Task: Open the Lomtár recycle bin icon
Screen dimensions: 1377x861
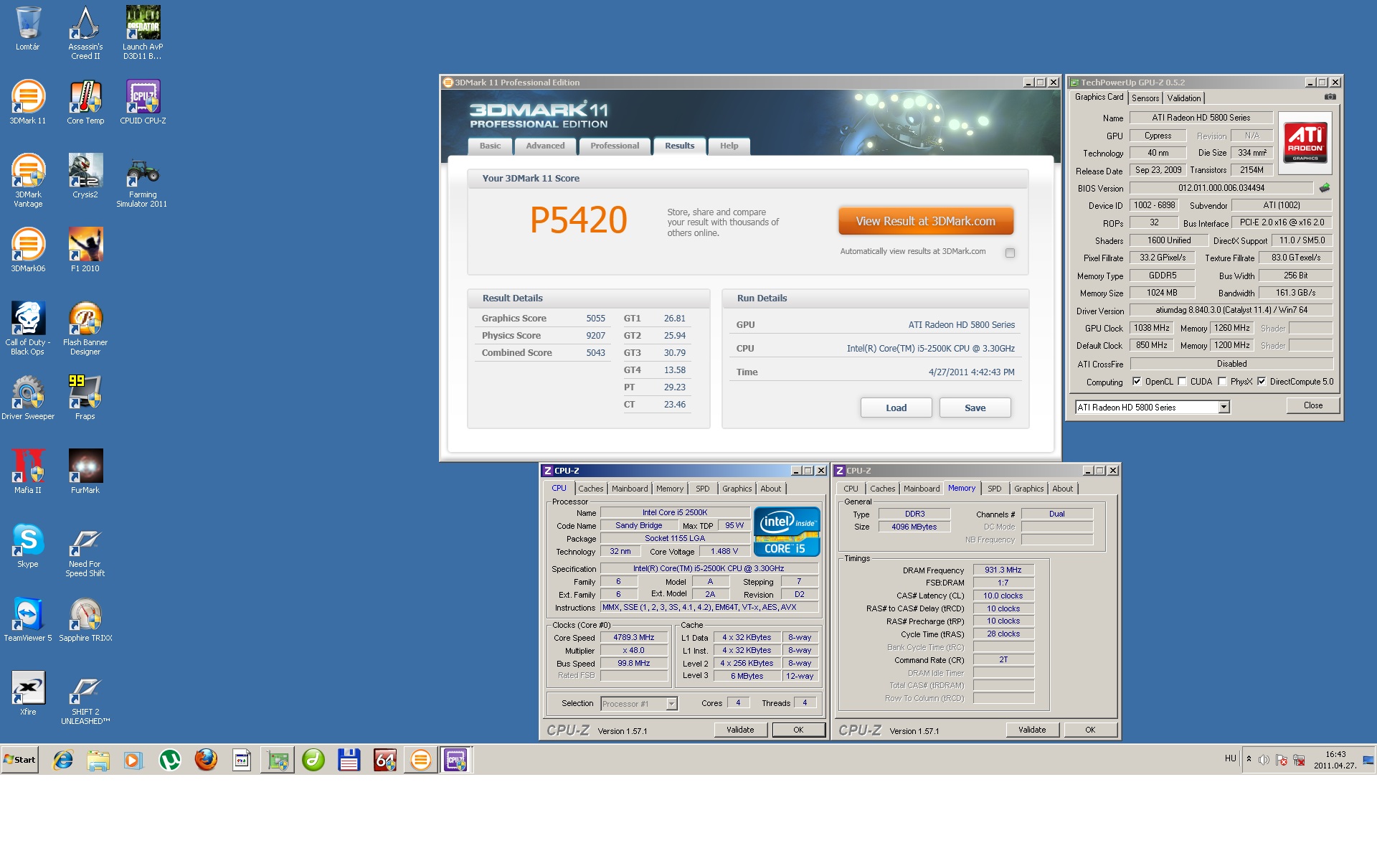Action: pos(28,29)
